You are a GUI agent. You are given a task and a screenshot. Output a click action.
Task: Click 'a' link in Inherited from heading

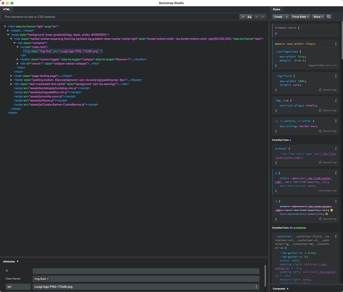point(290,140)
